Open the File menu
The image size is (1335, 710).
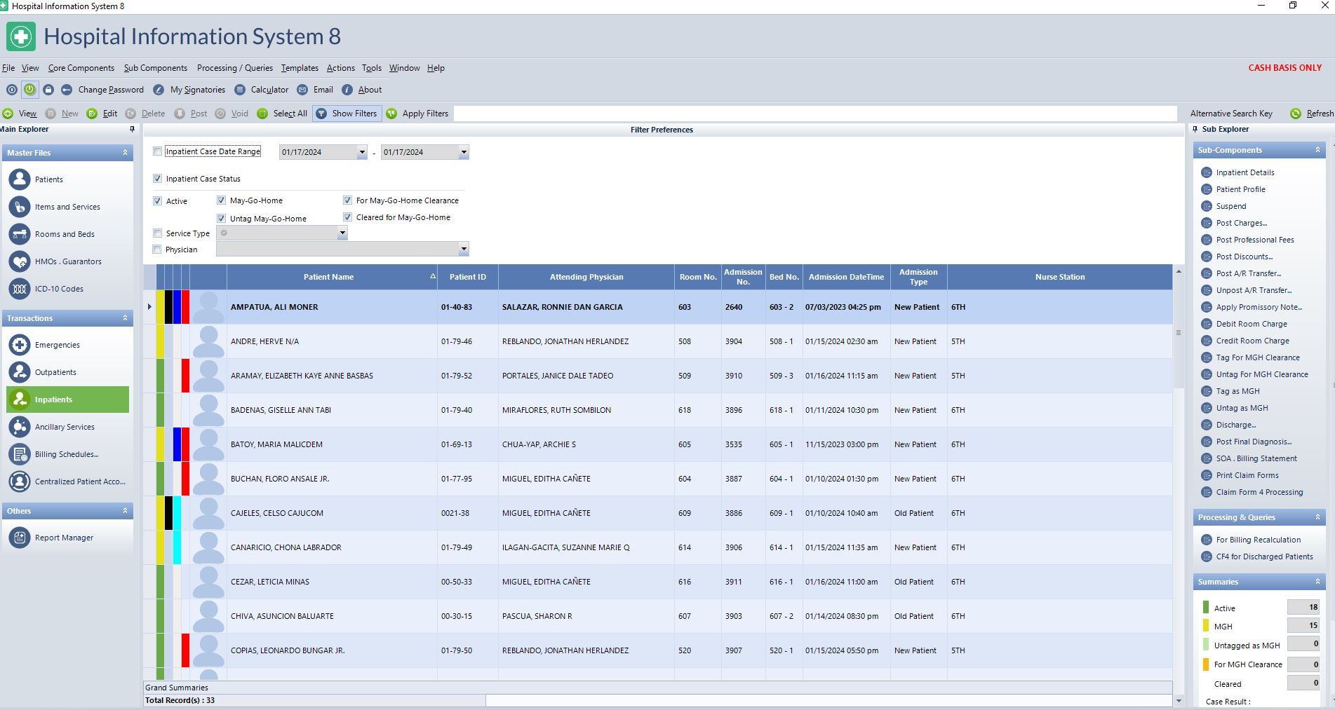[8, 68]
